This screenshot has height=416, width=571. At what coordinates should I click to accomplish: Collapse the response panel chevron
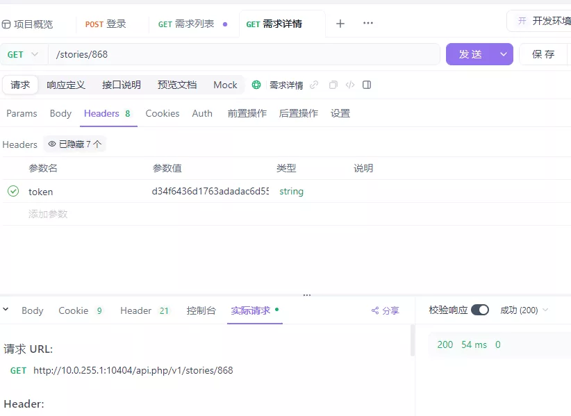point(6,310)
